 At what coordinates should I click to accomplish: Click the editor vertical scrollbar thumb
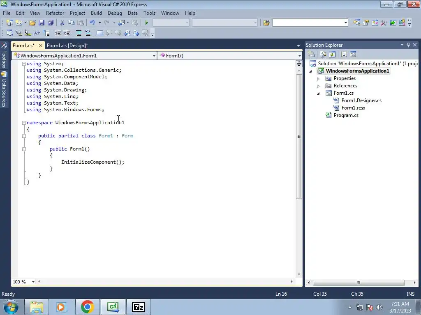tap(299, 137)
